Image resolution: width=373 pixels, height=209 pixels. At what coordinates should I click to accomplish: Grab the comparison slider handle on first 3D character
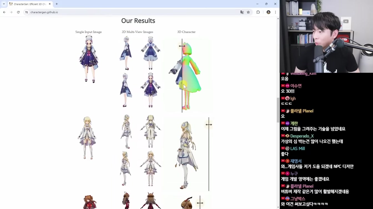(182, 46)
